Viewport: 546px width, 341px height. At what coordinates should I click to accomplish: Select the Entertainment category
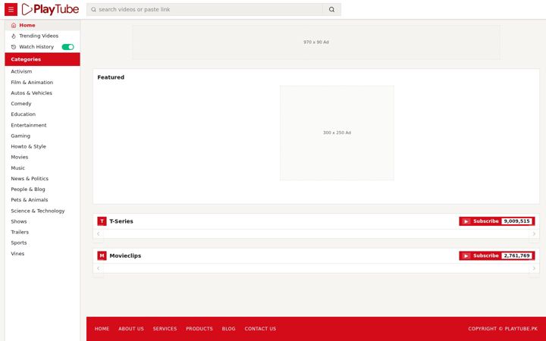pyautogui.click(x=29, y=125)
